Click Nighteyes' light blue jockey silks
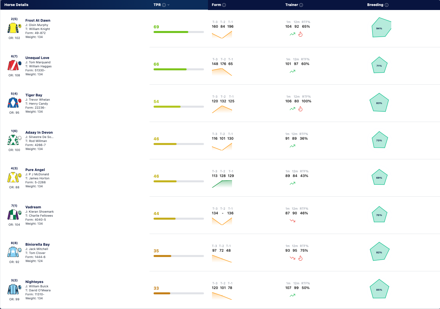 click(13, 289)
